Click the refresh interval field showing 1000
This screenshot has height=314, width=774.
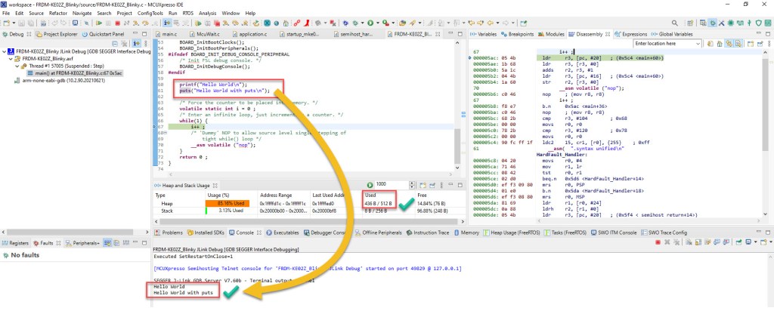[x=393, y=185]
